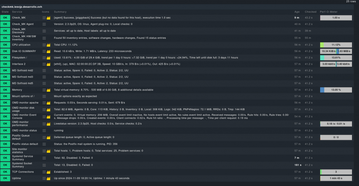This screenshot has height=186, width=359.
Task: Open the graph icon on Interface 2 row
Action: click(x=49, y=64)
